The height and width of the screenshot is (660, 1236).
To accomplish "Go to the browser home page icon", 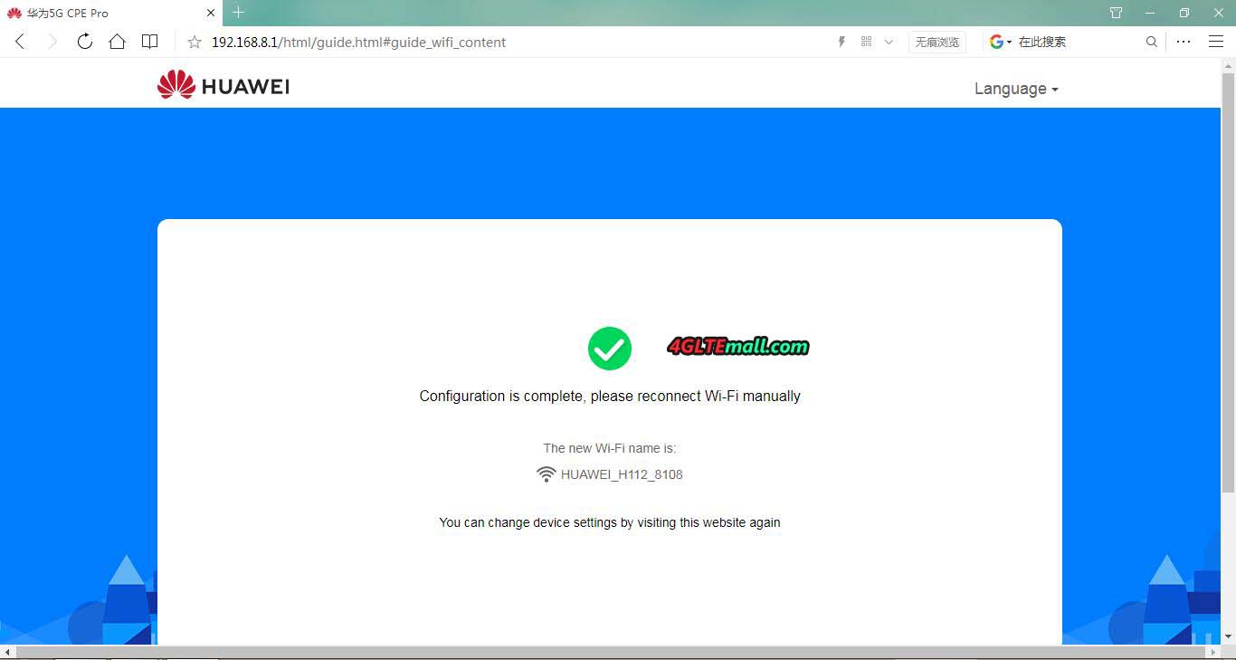I will point(117,42).
